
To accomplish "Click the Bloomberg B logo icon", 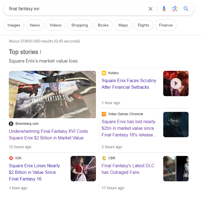I will coord(11,124).
